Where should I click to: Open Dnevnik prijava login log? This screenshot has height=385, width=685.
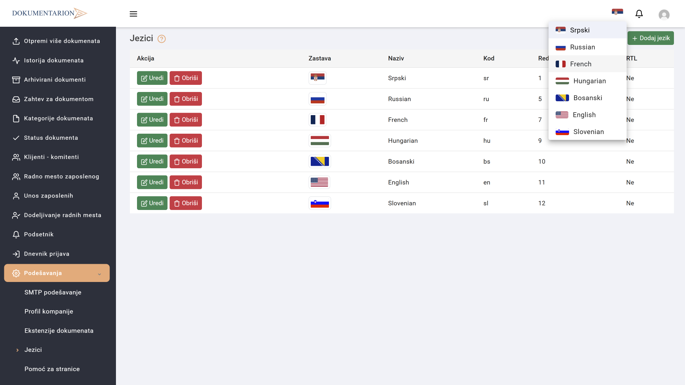click(x=46, y=254)
